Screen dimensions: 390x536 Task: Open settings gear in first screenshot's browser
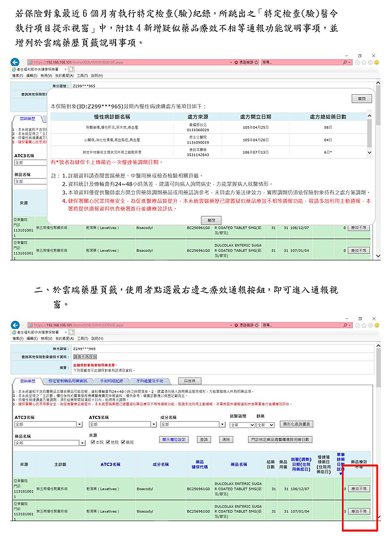coord(370,62)
